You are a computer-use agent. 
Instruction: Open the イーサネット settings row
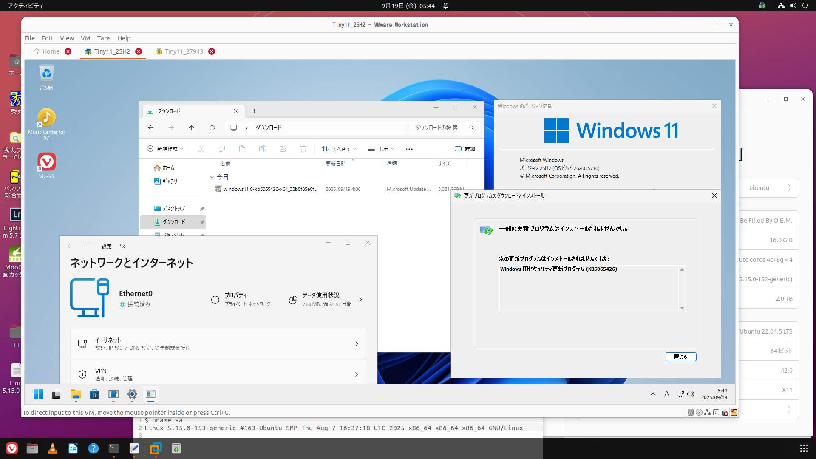point(218,343)
